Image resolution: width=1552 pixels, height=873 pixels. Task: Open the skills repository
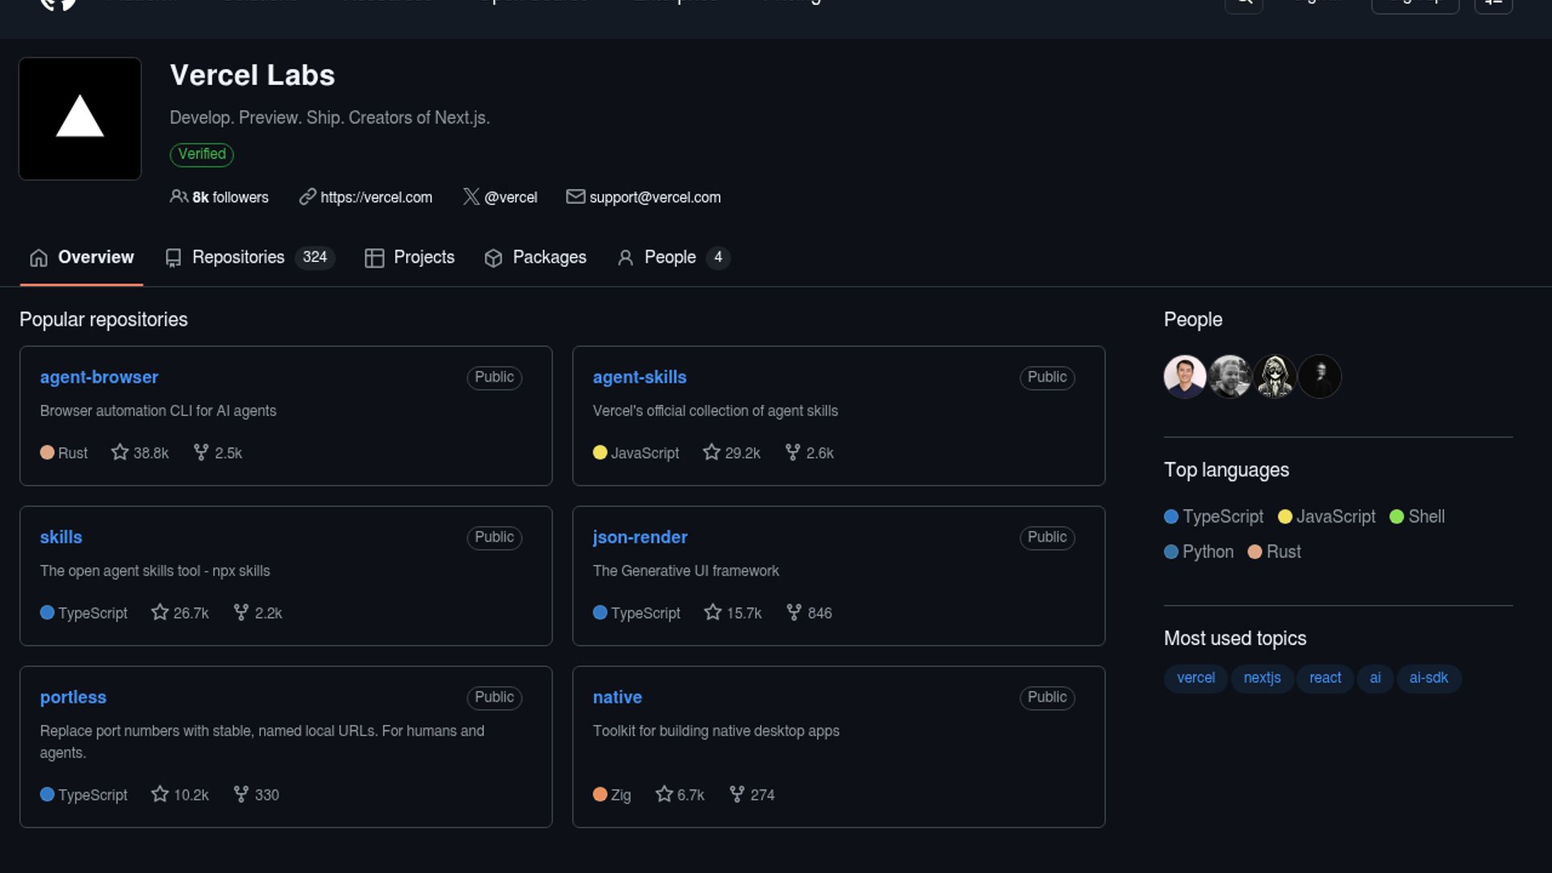click(61, 538)
